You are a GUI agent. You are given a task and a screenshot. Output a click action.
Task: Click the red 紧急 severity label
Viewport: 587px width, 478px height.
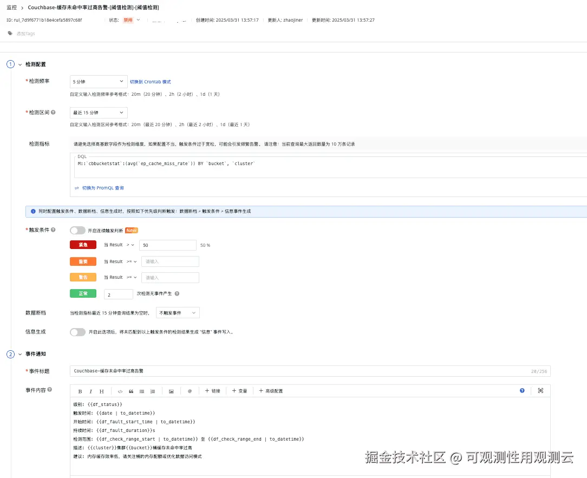click(83, 245)
